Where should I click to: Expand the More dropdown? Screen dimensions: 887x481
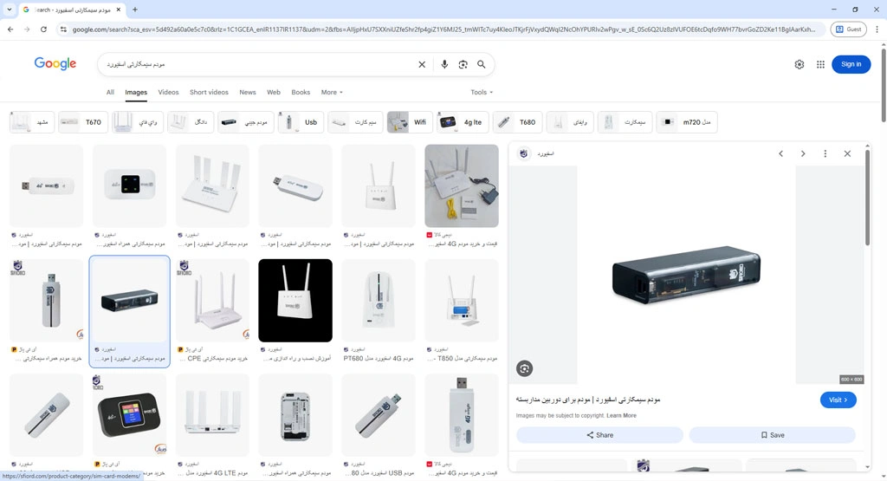coord(332,92)
